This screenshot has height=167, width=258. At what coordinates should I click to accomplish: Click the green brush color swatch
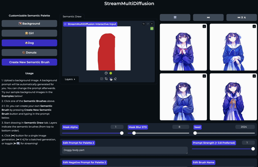[x=111, y=73]
